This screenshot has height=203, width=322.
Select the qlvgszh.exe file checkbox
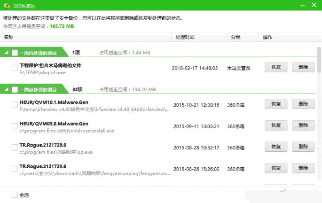15,68
